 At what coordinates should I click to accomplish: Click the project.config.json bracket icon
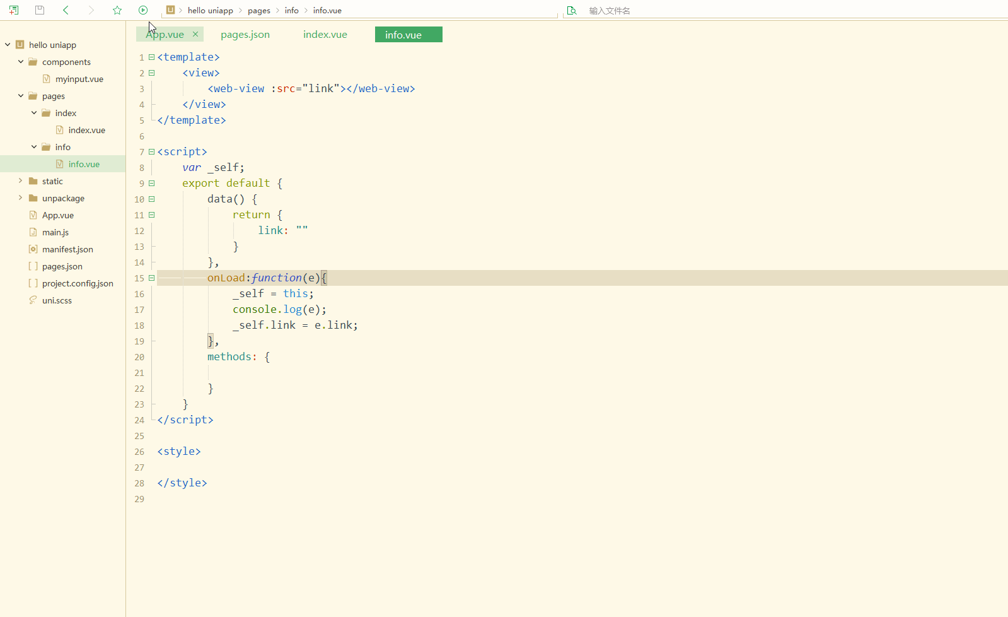[x=33, y=283]
